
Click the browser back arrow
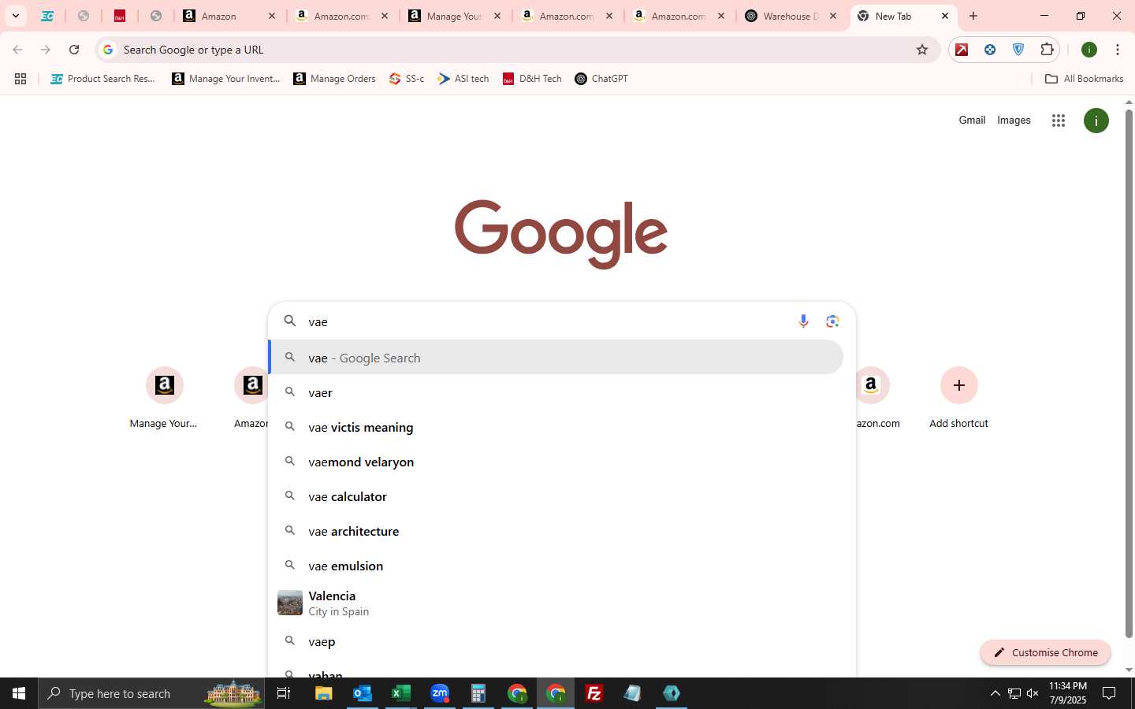pyautogui.click(x=17, y=50)
